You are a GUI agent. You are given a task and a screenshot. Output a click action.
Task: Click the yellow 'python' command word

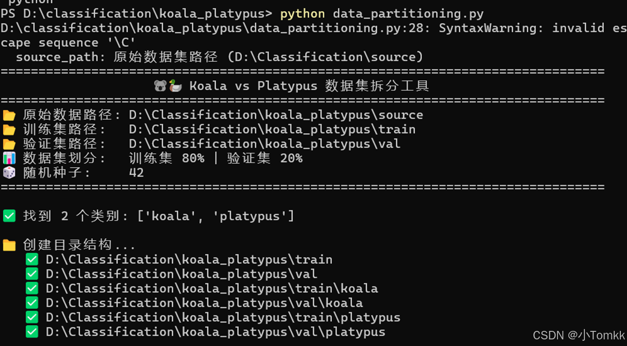coord(303,14)
